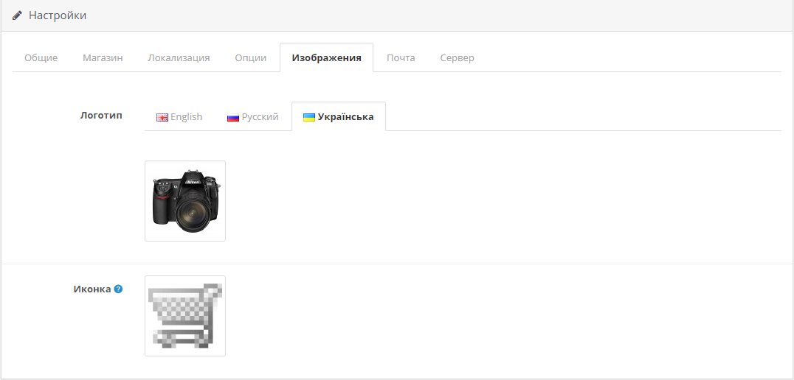Click the Ukrainian flag icon in the logo tabs
794x380 pixels.
point(309,117)
